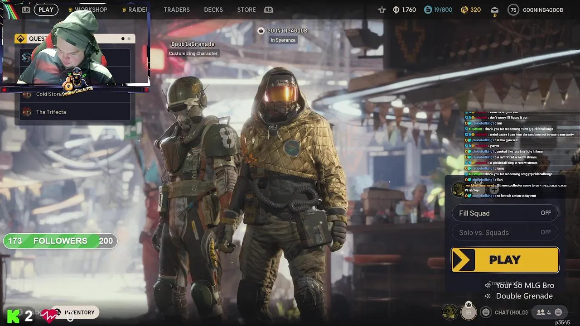The height and width of the screenshot is (326, 580).
Task: Open the PLAY tab in the top navigation
Action: [x=46, y=10]
